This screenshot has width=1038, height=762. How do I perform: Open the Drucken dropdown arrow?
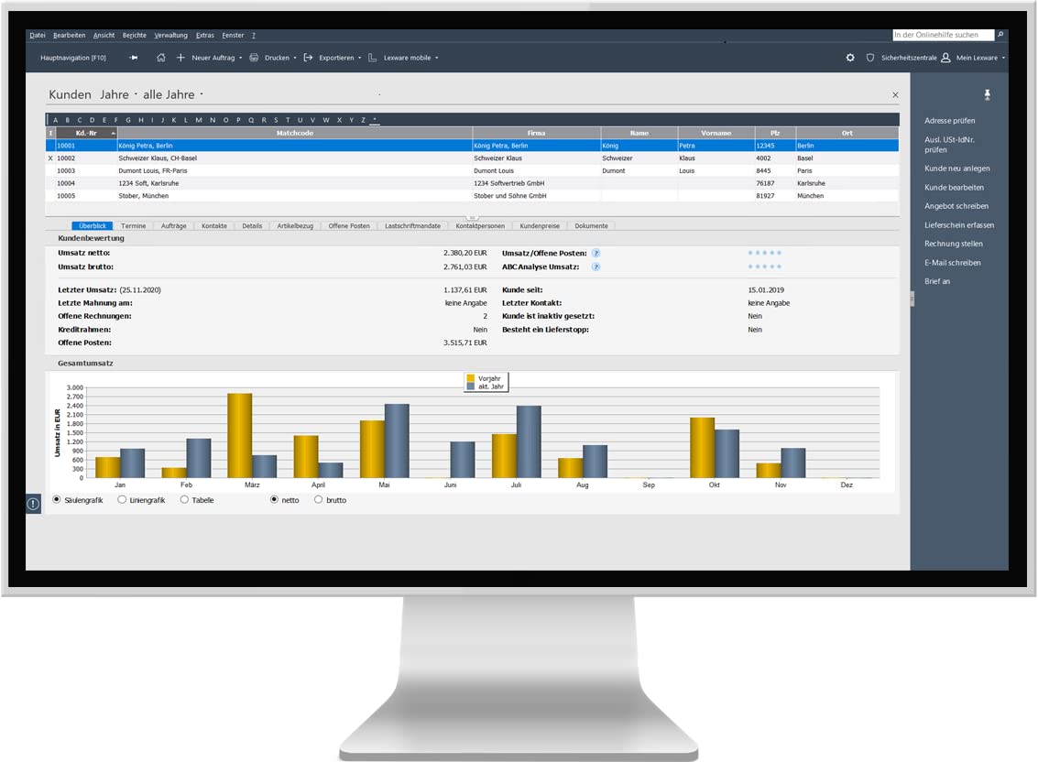coord(295,59)
